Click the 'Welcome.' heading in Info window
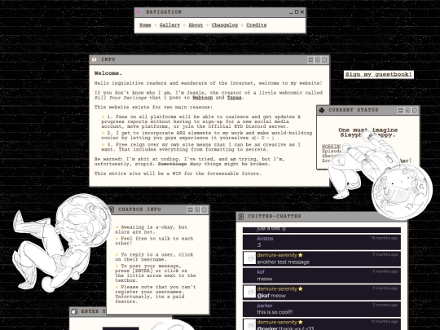 point(108,73)
